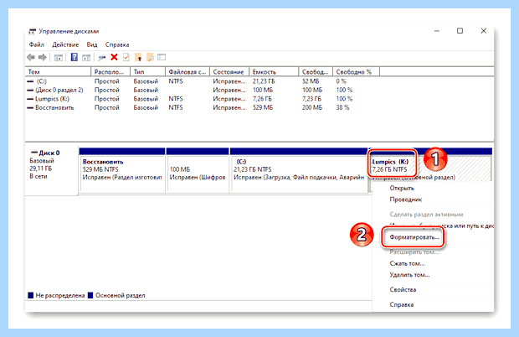Viewport: 519px width, 337px height.
Task: Click the greyed Сделать раздел активным entry
Action: [x=426, y=215]
